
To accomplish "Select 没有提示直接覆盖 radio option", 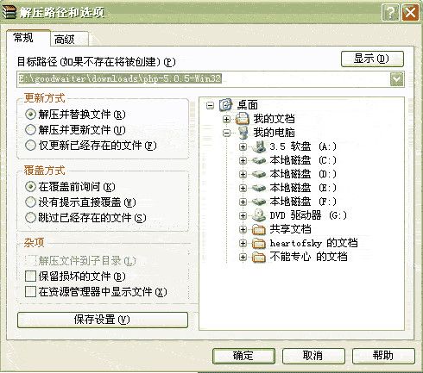I will (30, 202).
